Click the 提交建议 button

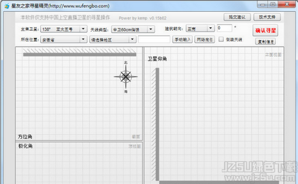[x=237, y=17]
